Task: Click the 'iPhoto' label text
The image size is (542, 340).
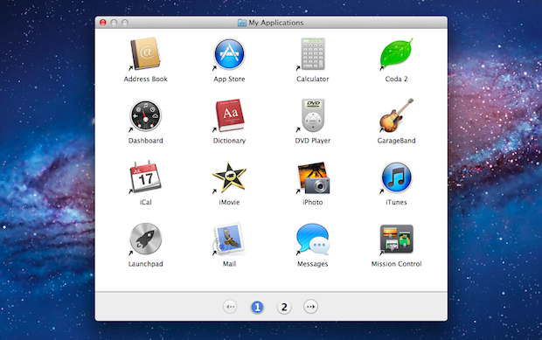Action: click(x=312, y=202)
